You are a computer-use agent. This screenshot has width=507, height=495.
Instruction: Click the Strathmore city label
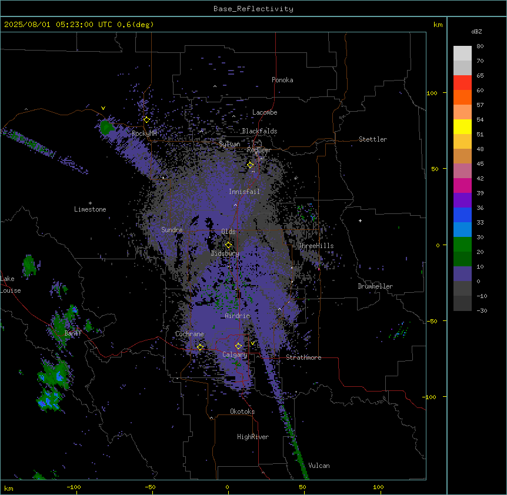303,357
